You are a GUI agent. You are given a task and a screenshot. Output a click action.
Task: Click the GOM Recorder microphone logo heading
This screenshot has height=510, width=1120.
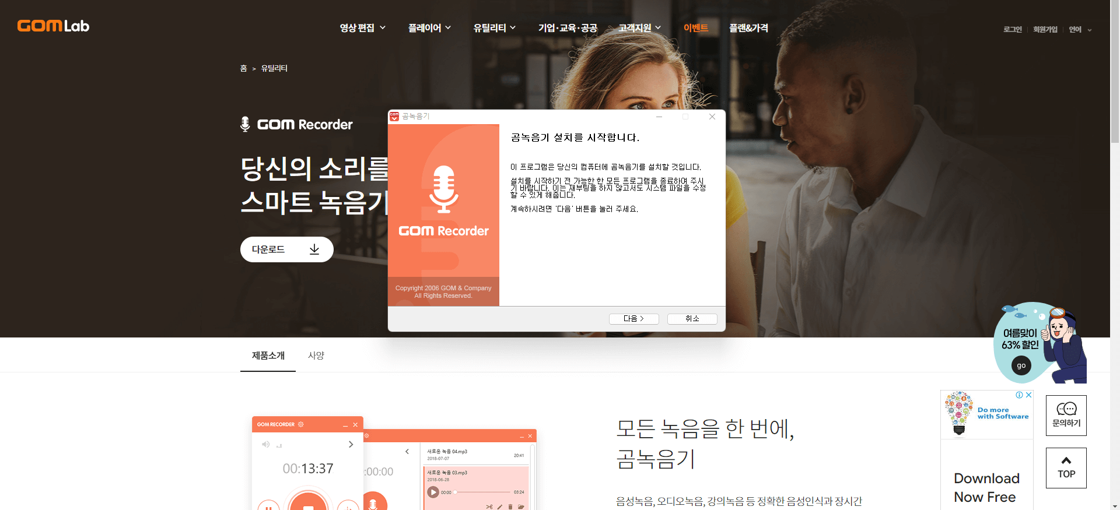[296, 124]
